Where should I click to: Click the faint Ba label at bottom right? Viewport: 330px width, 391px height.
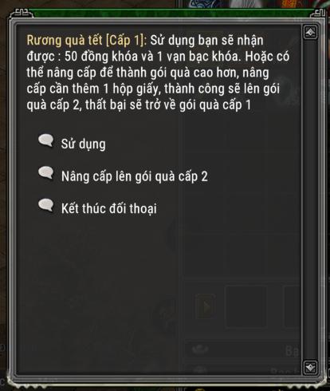click(x=292, y=350)
